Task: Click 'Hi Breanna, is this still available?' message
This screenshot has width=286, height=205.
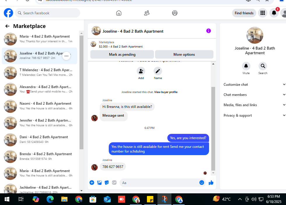Action: [127, 107]
